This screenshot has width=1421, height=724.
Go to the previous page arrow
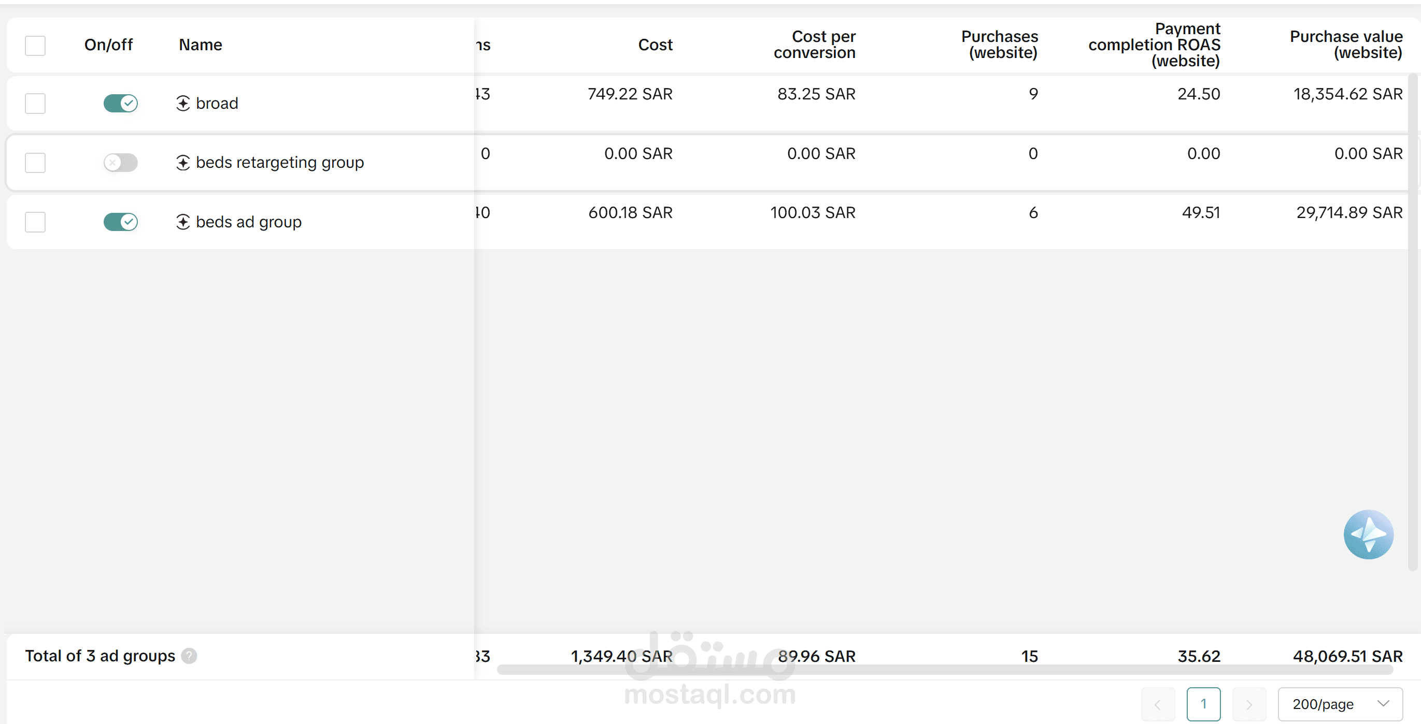(x=1157, y=704)
